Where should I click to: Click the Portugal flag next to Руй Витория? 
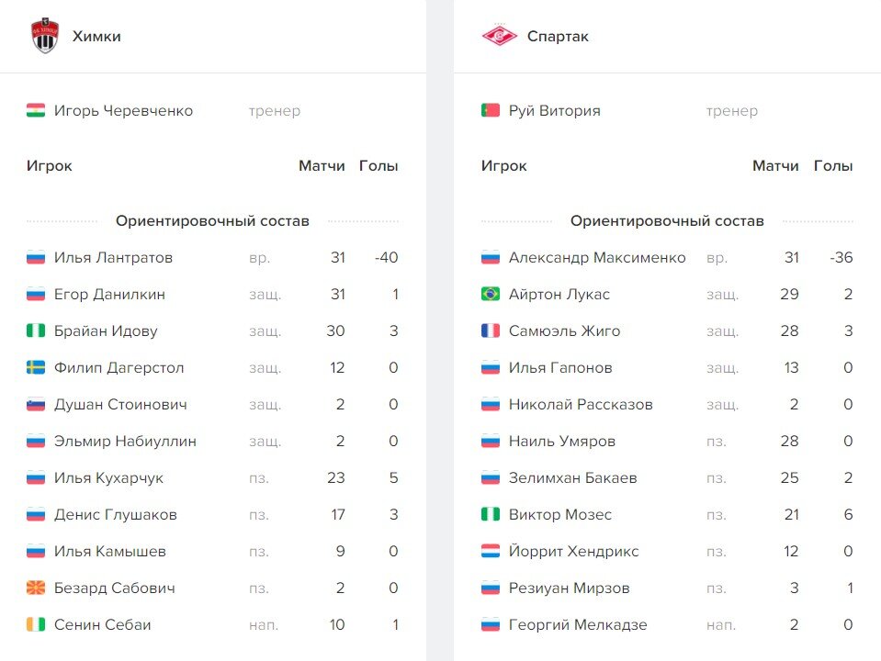tap(490, 109)
